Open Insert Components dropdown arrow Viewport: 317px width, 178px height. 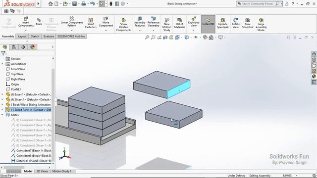point(26,31)
